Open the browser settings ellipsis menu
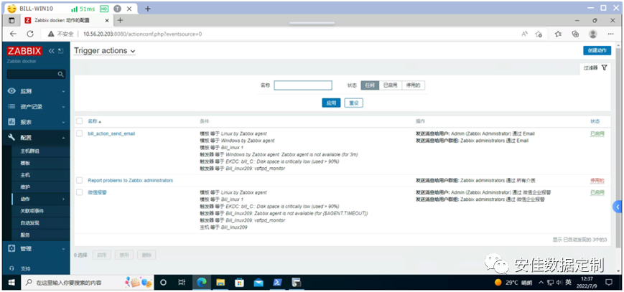 pos(611,34)
